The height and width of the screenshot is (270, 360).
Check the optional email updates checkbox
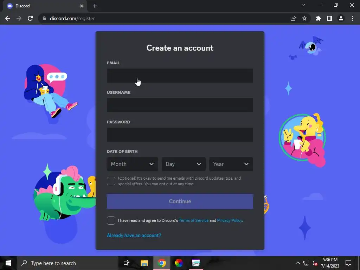point(111,181)
